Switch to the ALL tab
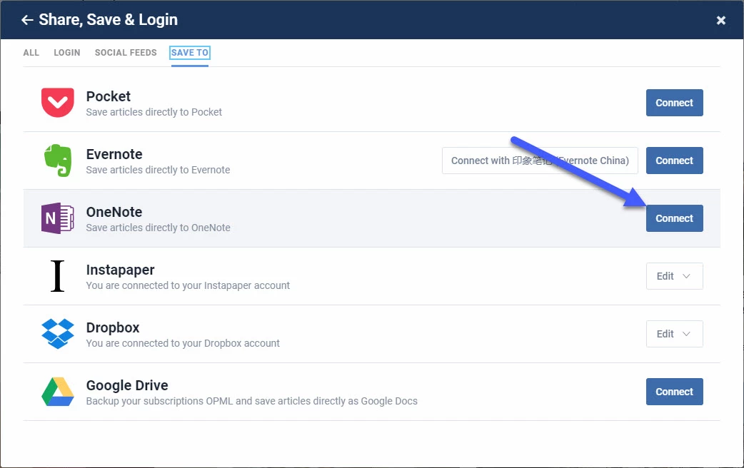This screenshot has height=468, width=744. [31, 53]
